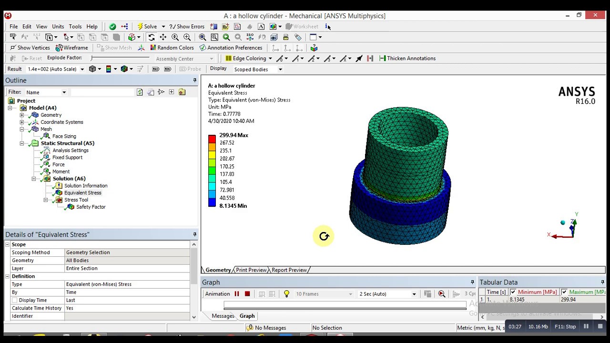Switch to the Report Preview tab

pyautogui.click(x=289, y=270)
